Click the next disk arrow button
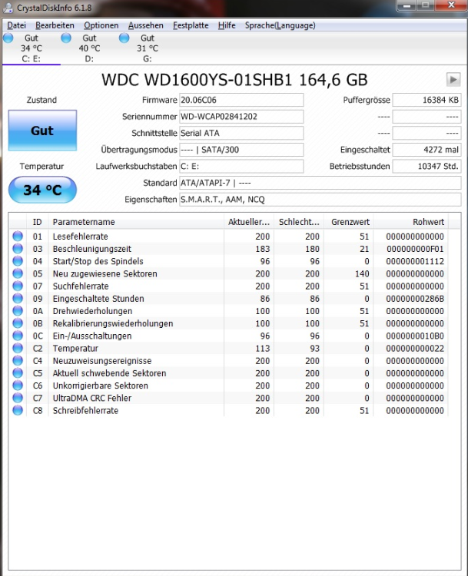The width and height of the screenshot is (468, 576). click(x=453, y=79)
